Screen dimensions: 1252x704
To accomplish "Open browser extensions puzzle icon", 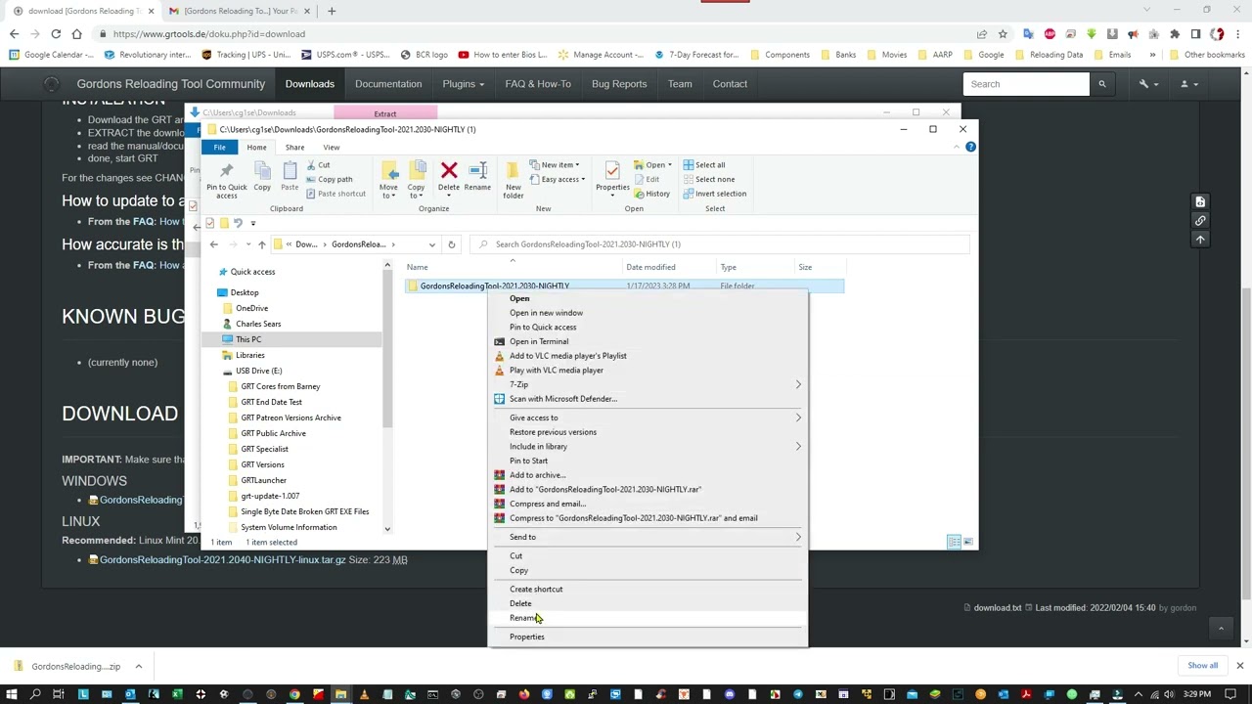I will (1175, 34).
